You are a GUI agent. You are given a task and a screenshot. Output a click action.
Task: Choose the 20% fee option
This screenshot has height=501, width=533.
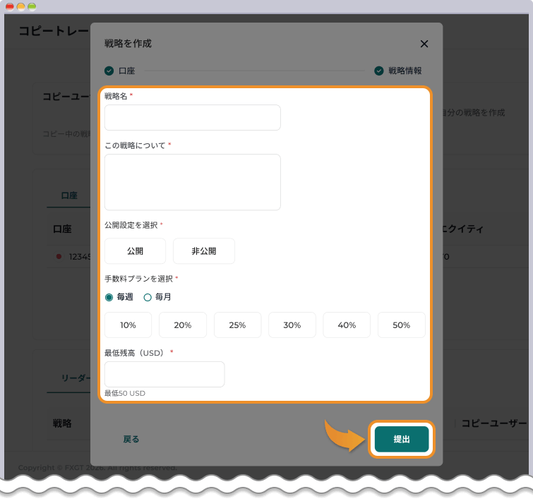coord(183,325)
